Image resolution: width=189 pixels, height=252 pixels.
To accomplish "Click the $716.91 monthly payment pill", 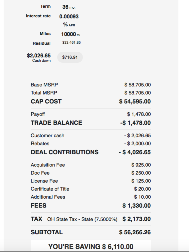I will pyautogui.click(x=70, y=57).
